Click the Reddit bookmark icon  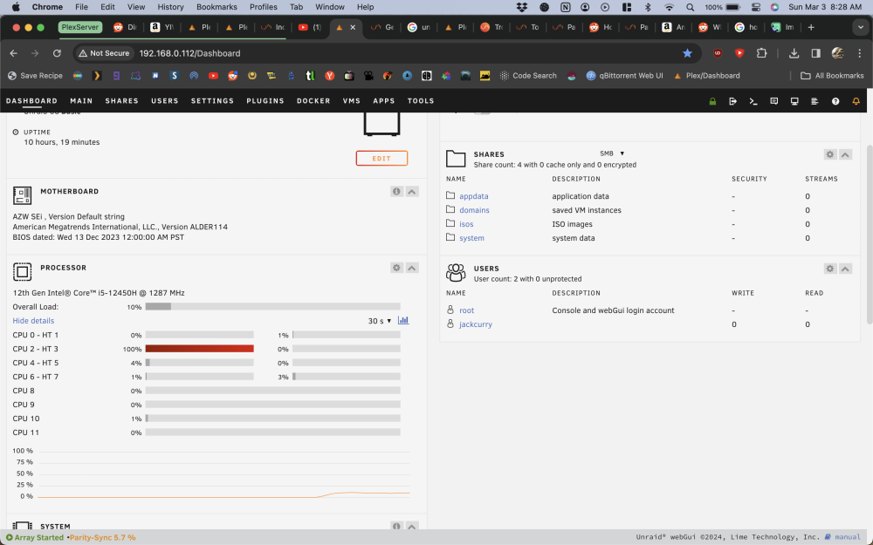233,76
